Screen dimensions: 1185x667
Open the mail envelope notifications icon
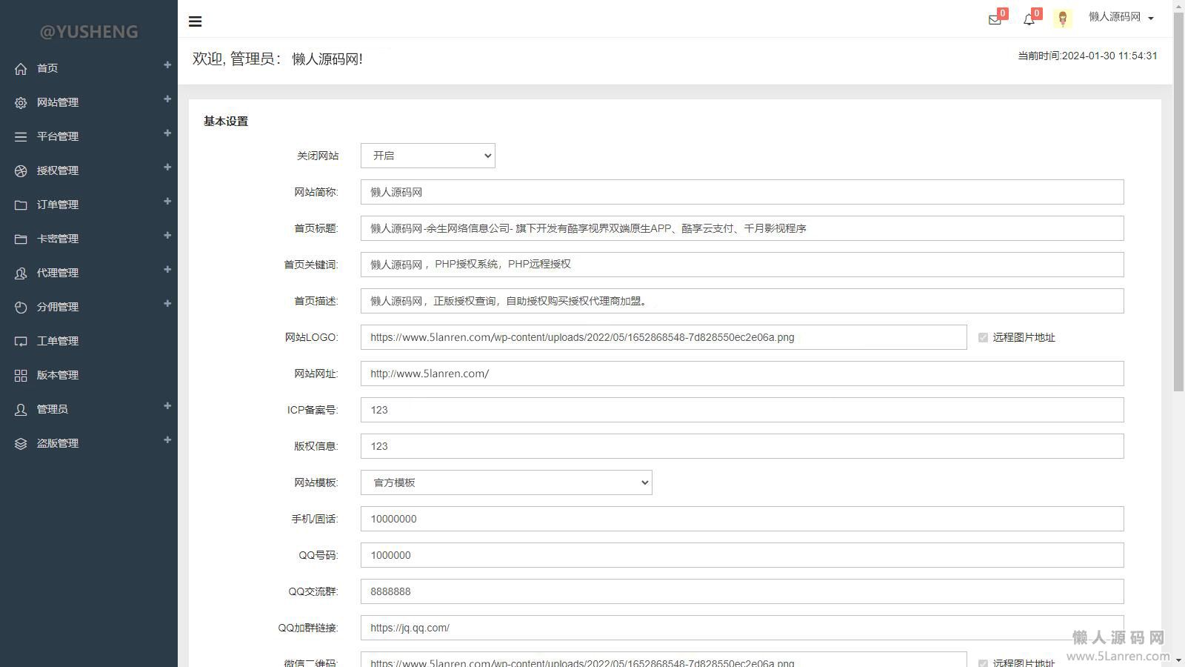[x=995, y=20]
